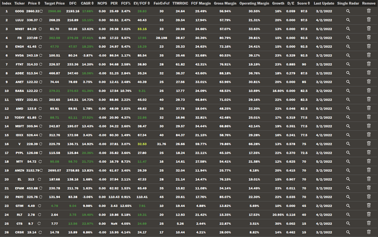Refresh price icon next to ANET
The width and height of the screenshot is (378, 237).
coord(41,82)
